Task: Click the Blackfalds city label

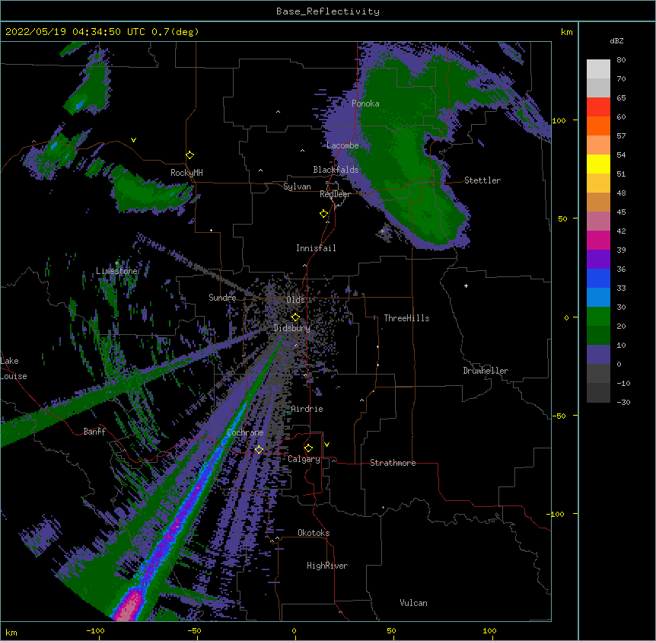Action: point(336,170)
